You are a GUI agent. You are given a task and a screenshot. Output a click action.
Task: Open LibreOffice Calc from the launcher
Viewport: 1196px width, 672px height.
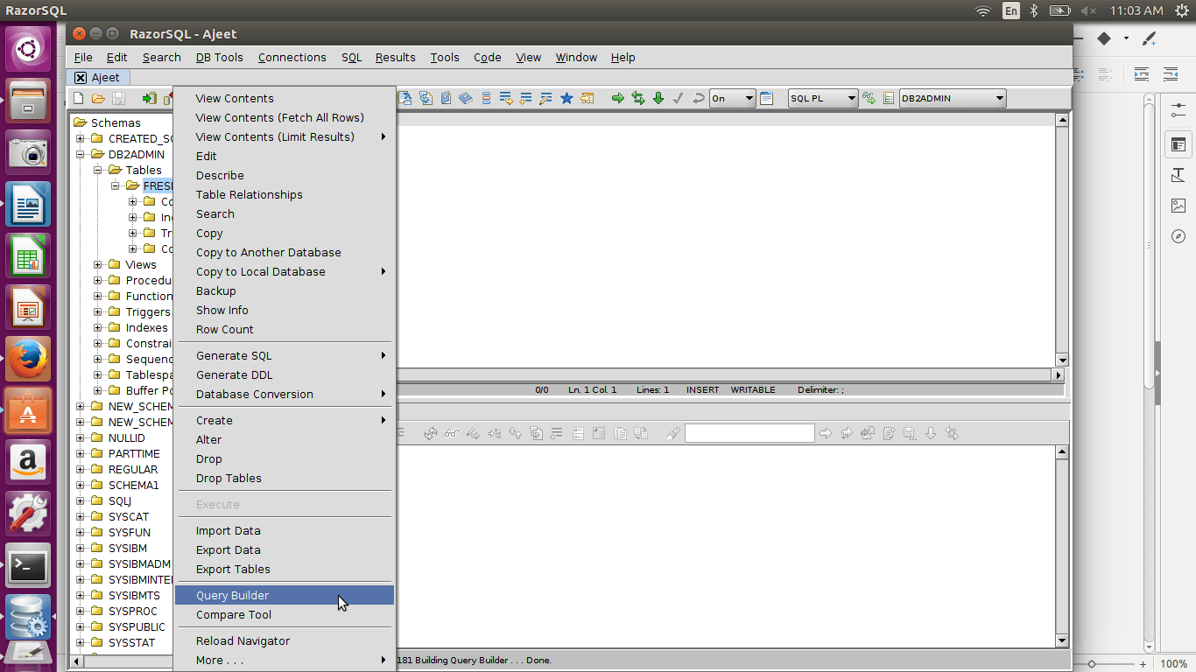coord(28,256)
